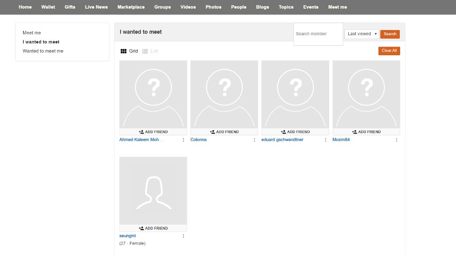Go to Blogs section
456x255 pixels.
point(262,7)
